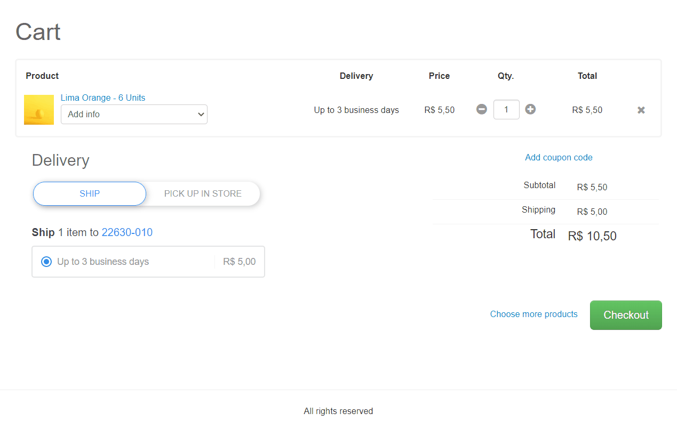
Task: Click the Add coupon code link
Action: tap(559, 157)
